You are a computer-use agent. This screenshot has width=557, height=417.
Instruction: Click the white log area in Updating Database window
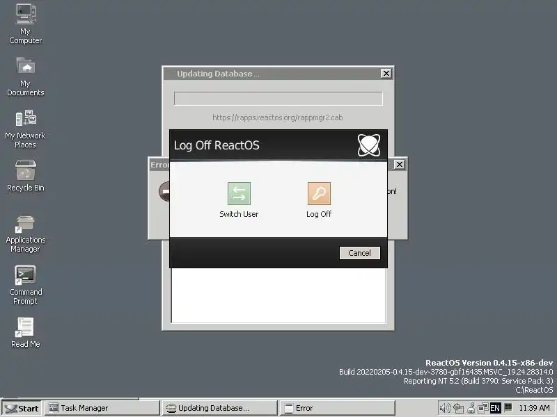[x=278, y=295]
